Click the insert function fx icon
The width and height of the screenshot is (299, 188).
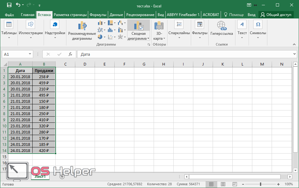(70, 54)
